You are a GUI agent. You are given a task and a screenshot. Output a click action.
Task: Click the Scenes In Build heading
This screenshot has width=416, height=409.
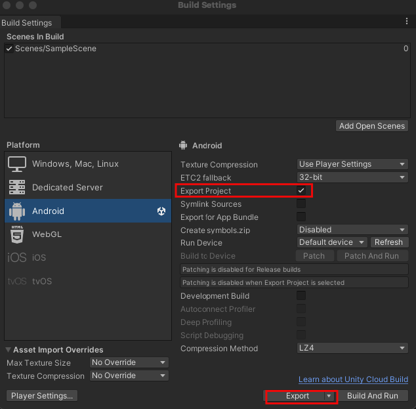pos(35,37)
